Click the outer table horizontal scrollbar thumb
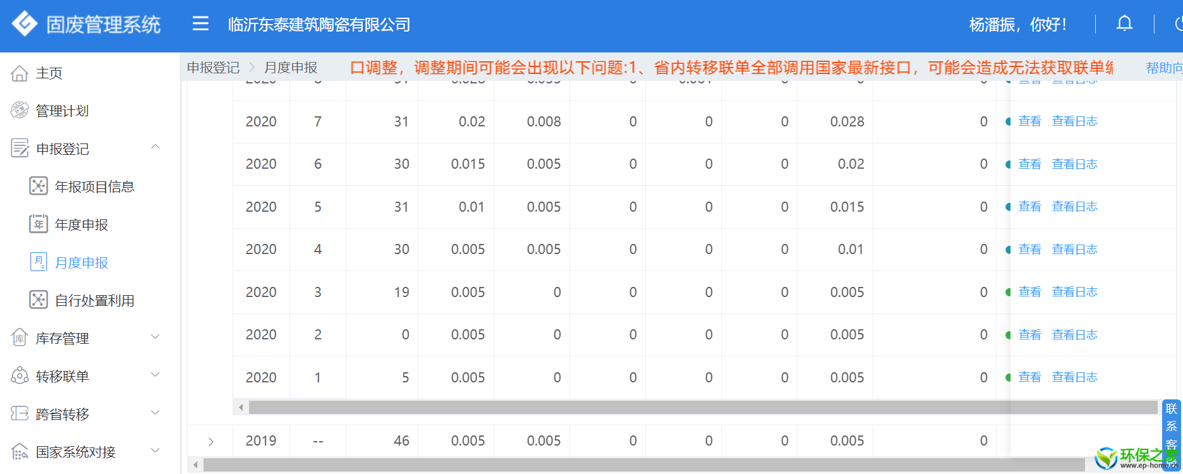This screenshot has width=1183, height=474. tap(644, 465)
